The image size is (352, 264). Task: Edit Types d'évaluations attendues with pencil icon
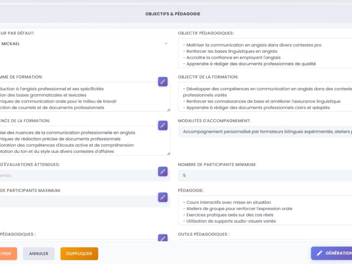(x=163, y=171)
